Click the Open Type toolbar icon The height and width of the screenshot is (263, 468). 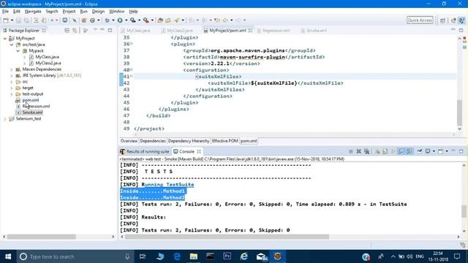pyautogui.click(x=160, y=20)
